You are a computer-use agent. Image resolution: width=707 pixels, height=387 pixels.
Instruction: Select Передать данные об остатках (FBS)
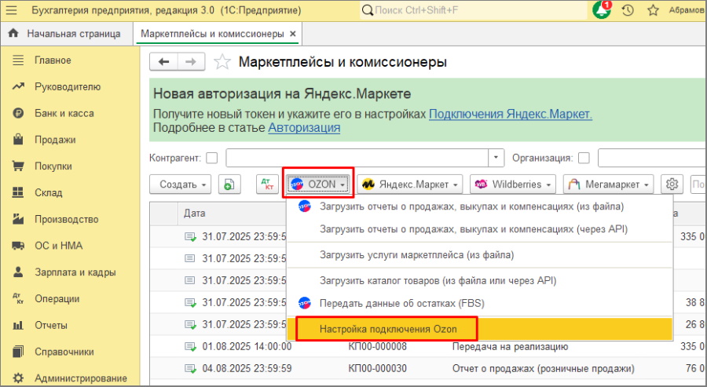click(479, 303)
